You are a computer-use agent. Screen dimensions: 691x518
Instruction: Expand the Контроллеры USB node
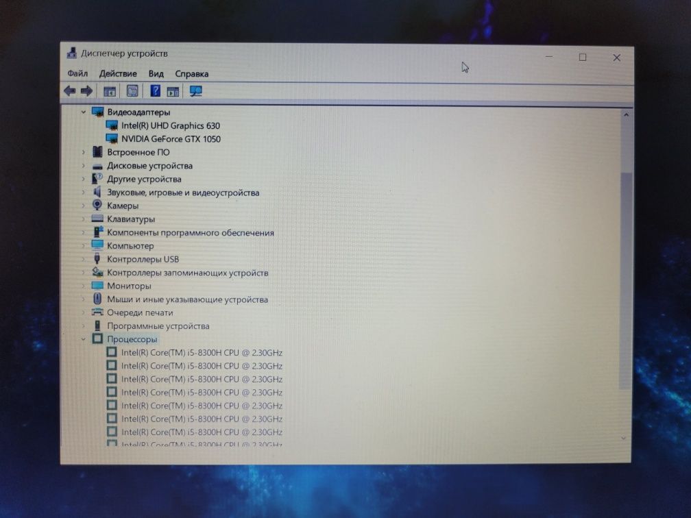point(84,259)
